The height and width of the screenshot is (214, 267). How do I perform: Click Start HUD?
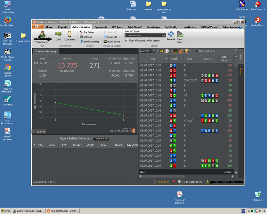click(x=111, y=32)
